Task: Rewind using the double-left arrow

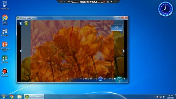Action: (91, 79)
